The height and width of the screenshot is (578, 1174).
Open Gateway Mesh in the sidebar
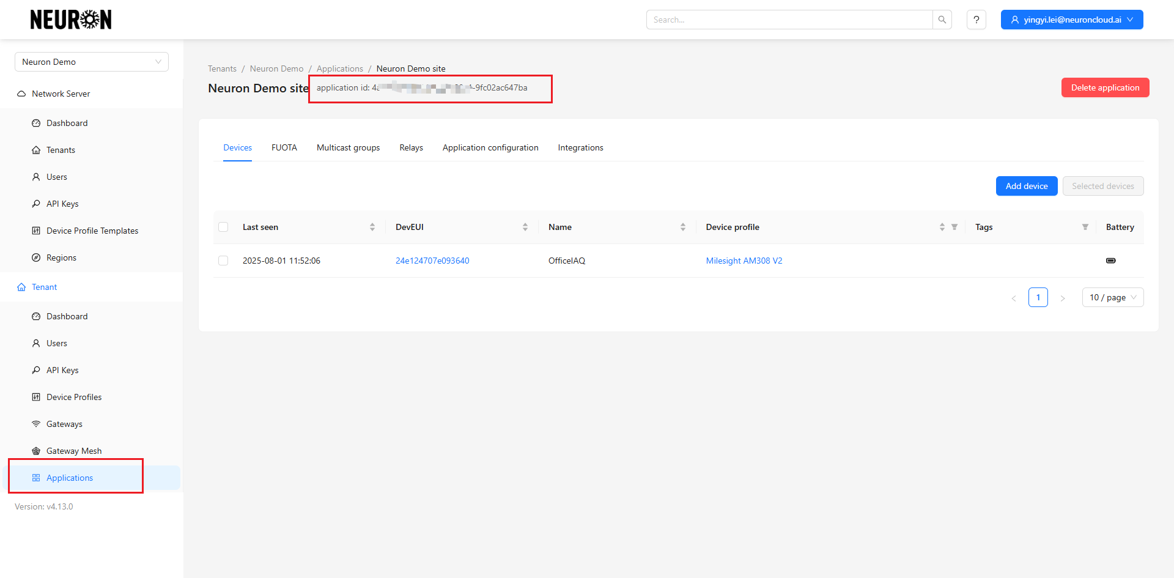74,451
